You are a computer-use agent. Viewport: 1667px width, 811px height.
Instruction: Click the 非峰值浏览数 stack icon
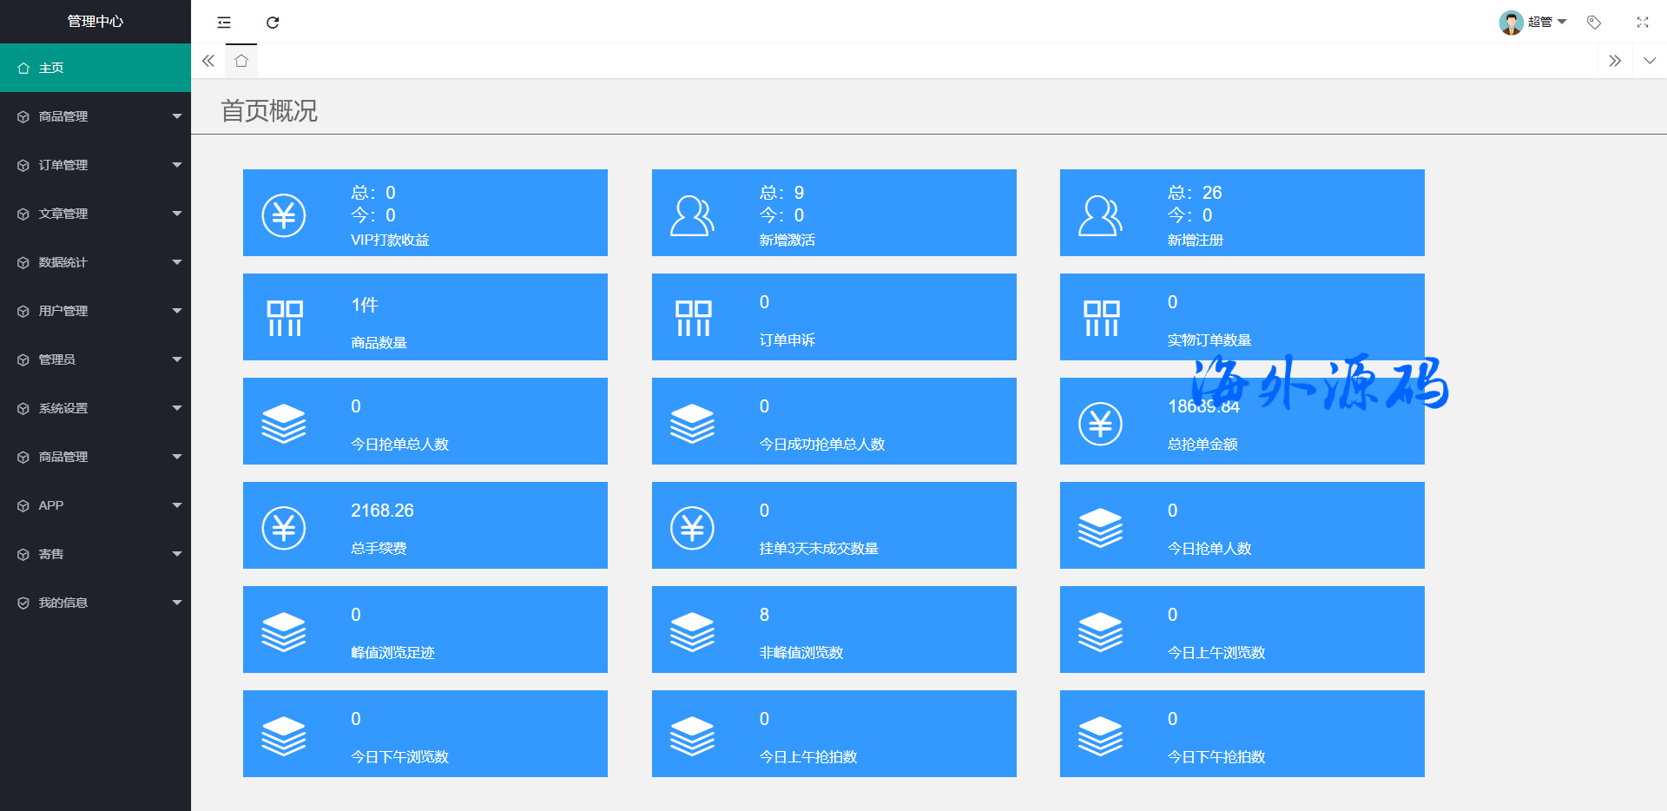[692, 631]
